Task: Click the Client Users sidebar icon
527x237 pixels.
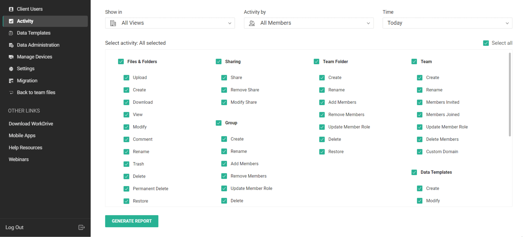Action: (11, 9)
